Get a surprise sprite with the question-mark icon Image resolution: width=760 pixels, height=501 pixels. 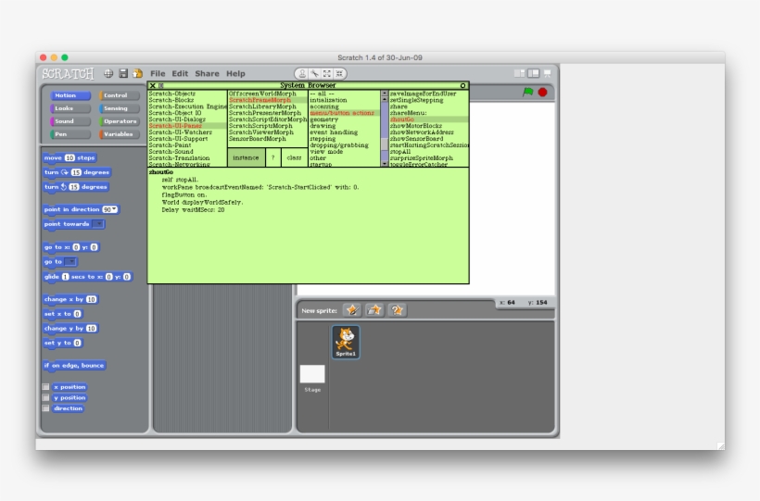click(397, 310)
